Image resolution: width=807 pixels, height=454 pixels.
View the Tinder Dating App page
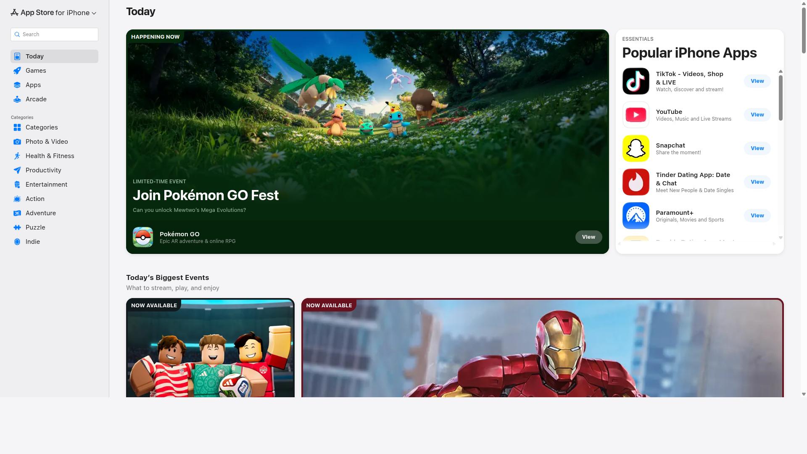tap(757, 182)
